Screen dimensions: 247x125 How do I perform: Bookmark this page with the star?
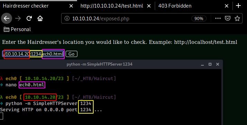click(x=237, y=18)
